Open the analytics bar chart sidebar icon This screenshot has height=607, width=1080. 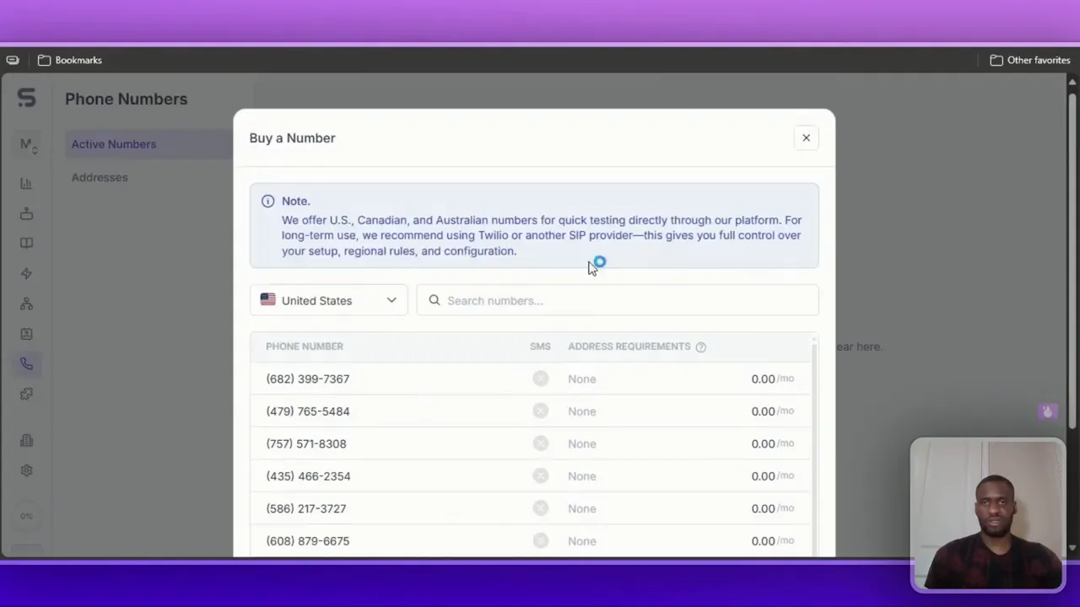coord(26,183)
